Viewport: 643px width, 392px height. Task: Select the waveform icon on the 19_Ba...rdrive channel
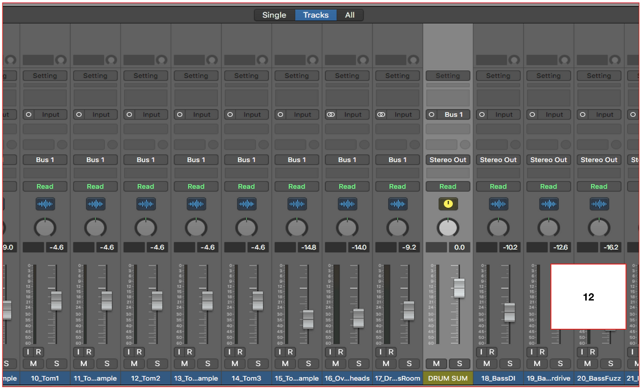pos(549,204)
